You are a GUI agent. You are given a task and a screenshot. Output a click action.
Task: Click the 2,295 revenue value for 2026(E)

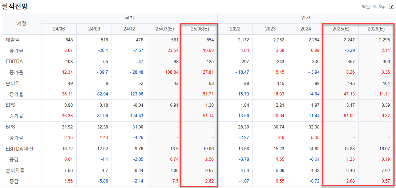tap(384, 40)
